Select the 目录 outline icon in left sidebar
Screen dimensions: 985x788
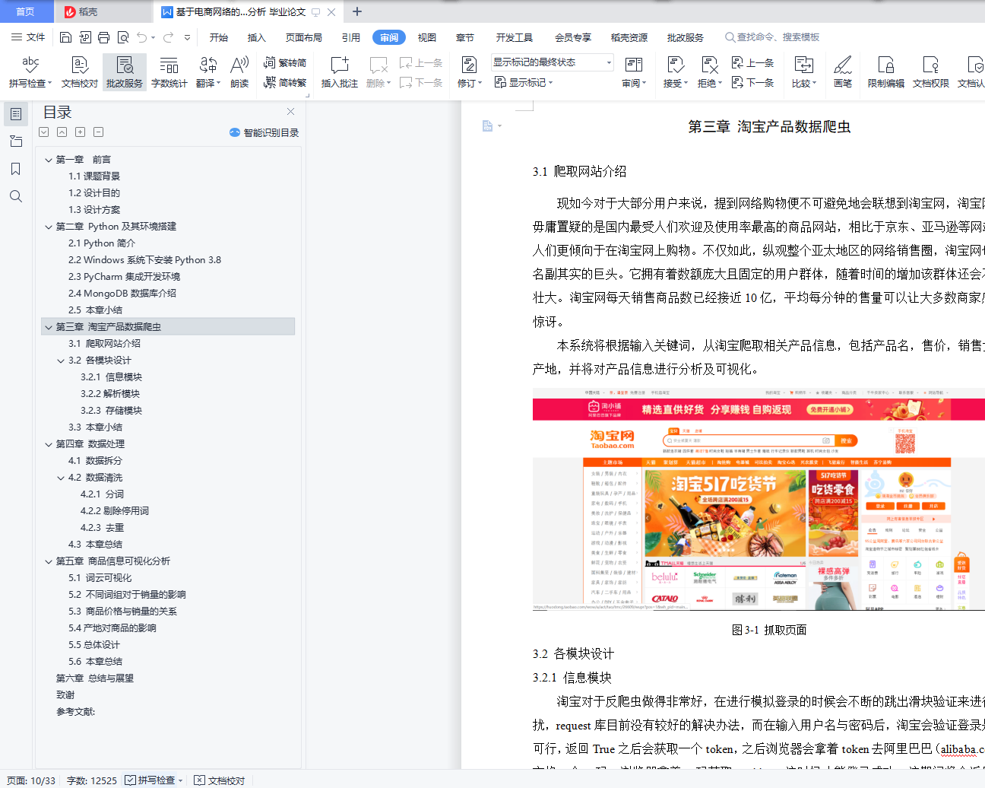[16, 114]
